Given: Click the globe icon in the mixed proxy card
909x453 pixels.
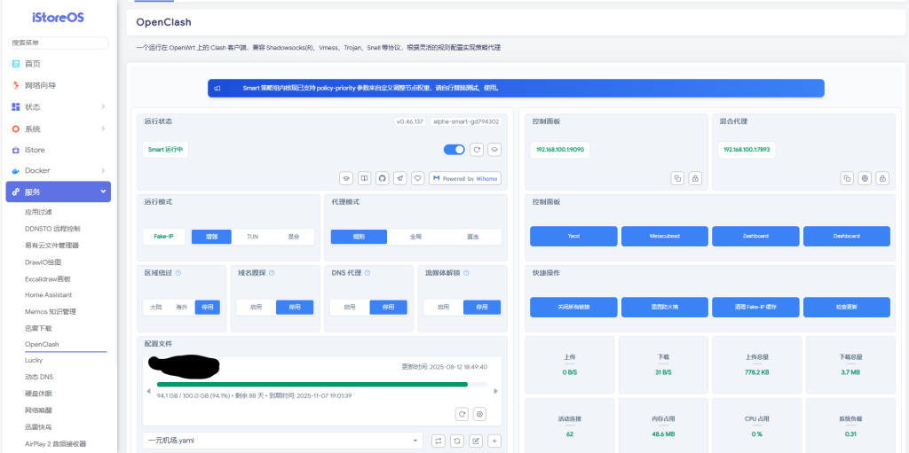Looking at the screenshot, I should pos(865,178).
